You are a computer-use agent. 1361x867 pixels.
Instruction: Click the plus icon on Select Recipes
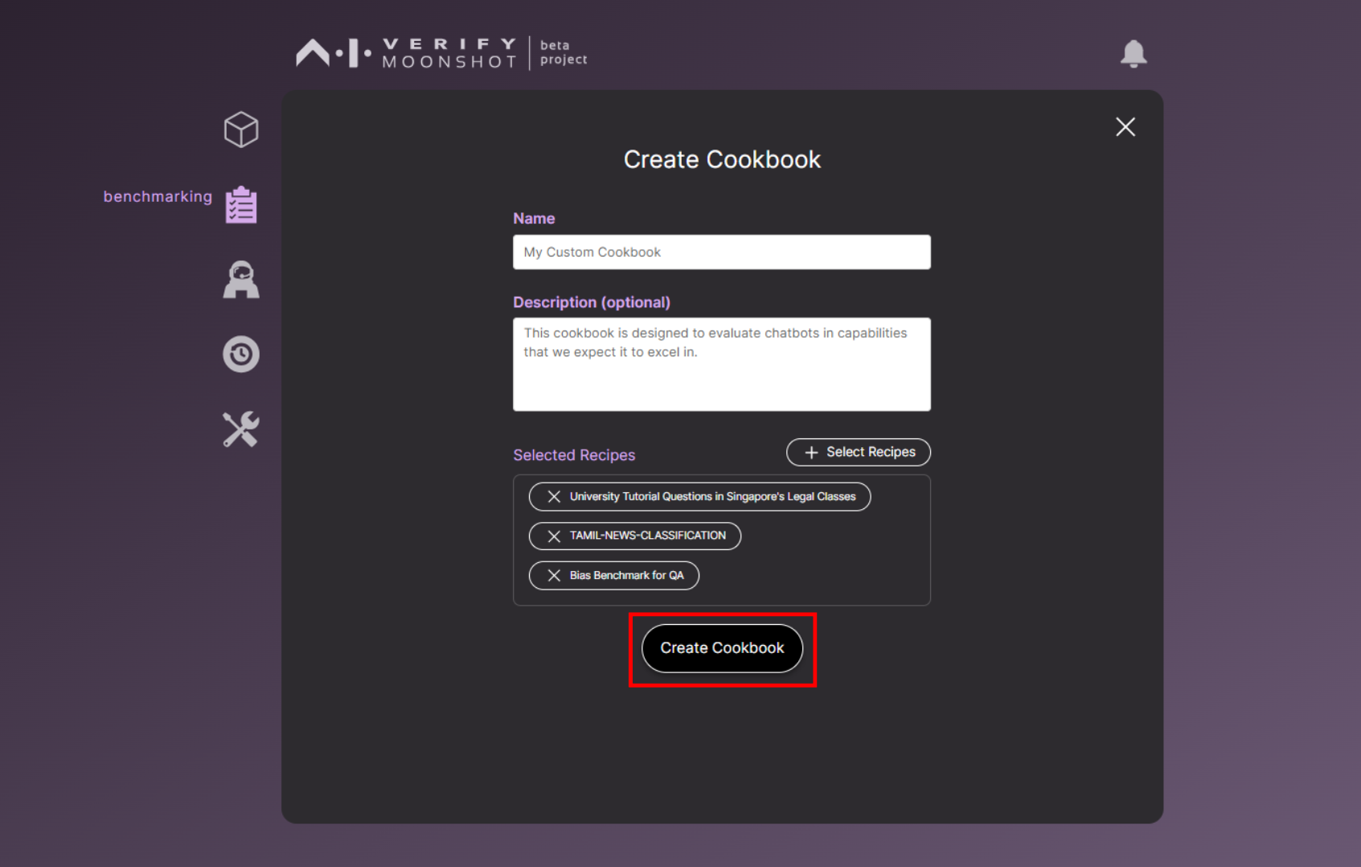tap(811, 452)
